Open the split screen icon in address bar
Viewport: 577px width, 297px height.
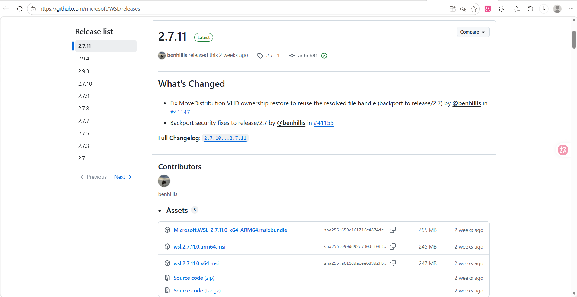(x=453, y=9)
